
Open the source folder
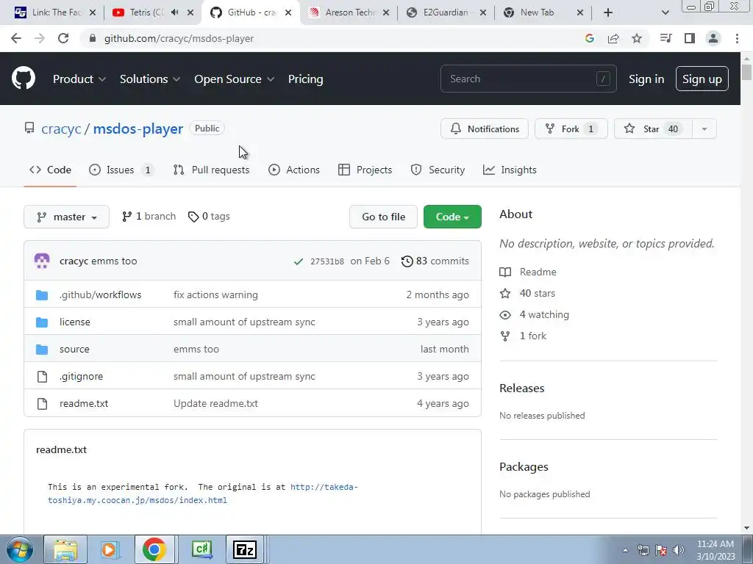[74, 349]
